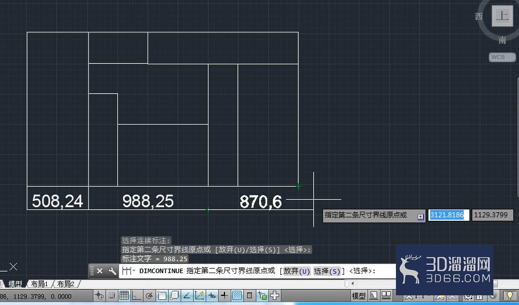Open command line customize wrench
This screenshot has width=519, height=305.
112,271
